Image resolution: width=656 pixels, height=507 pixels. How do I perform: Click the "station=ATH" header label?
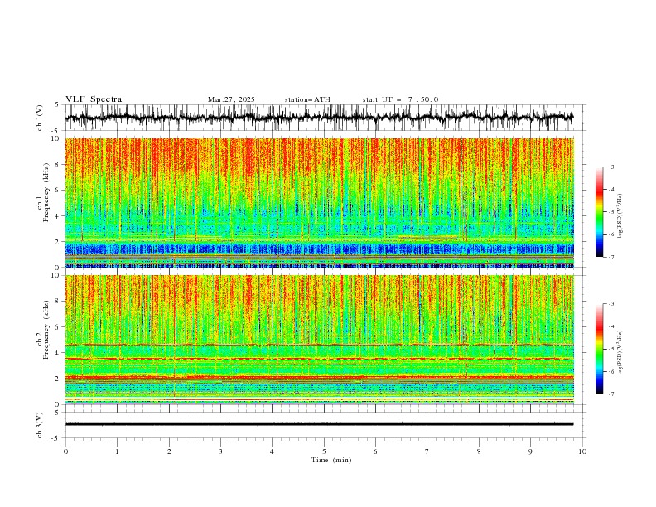(x=307, y=99)
